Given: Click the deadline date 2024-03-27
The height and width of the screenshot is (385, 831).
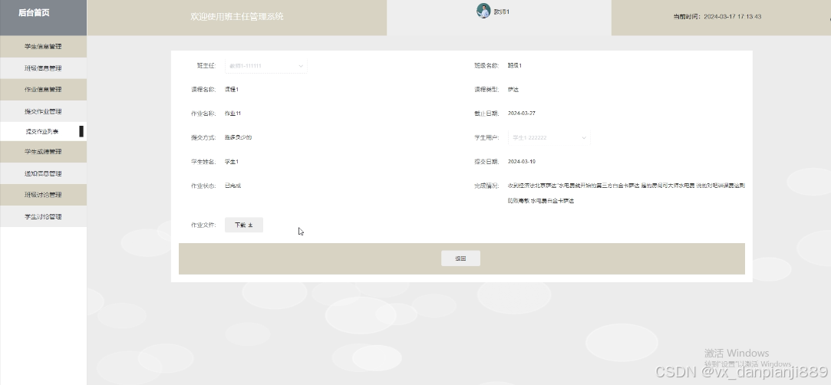Looking at the screenshot, I should pos(522,114).
